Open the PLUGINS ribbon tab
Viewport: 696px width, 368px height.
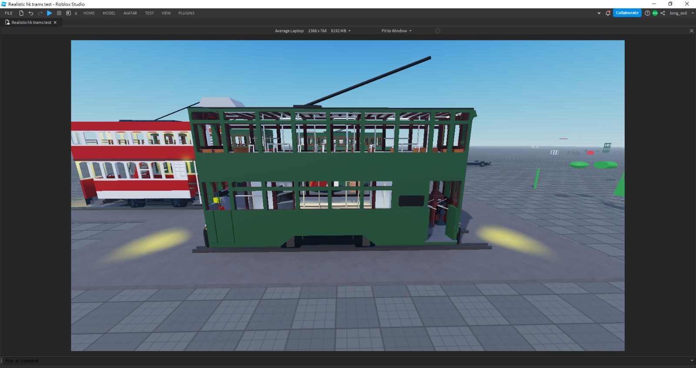186,13
